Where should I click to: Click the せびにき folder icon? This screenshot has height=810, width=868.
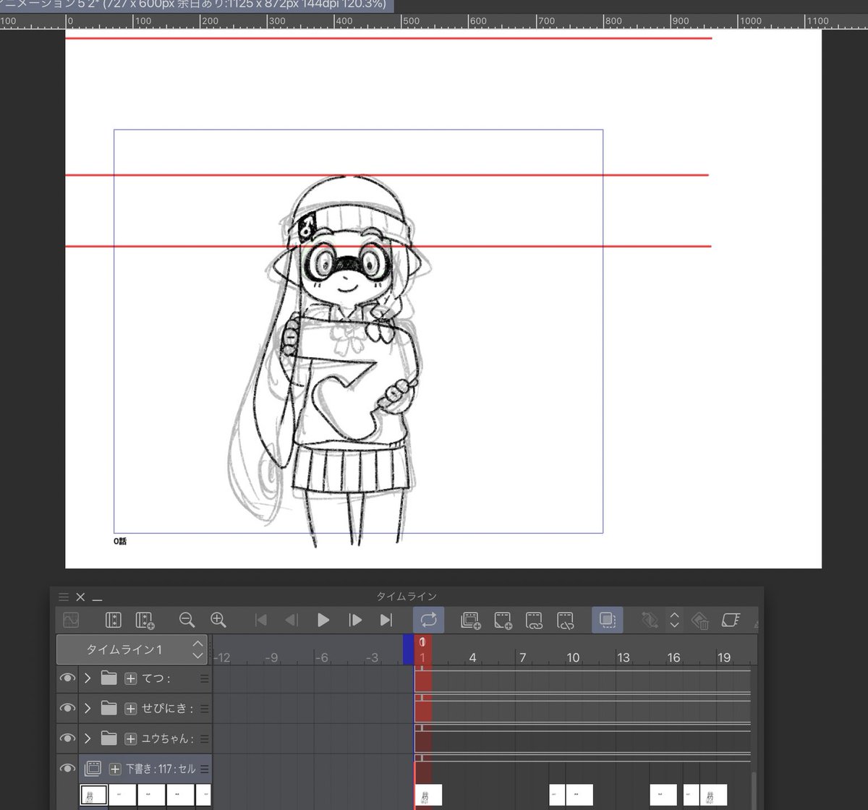click(x=109, y=708)
